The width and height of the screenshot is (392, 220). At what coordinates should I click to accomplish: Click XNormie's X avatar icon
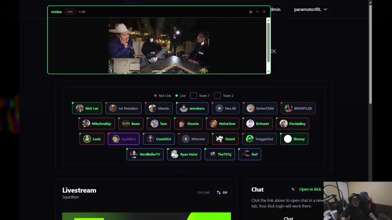pos(186,139)
